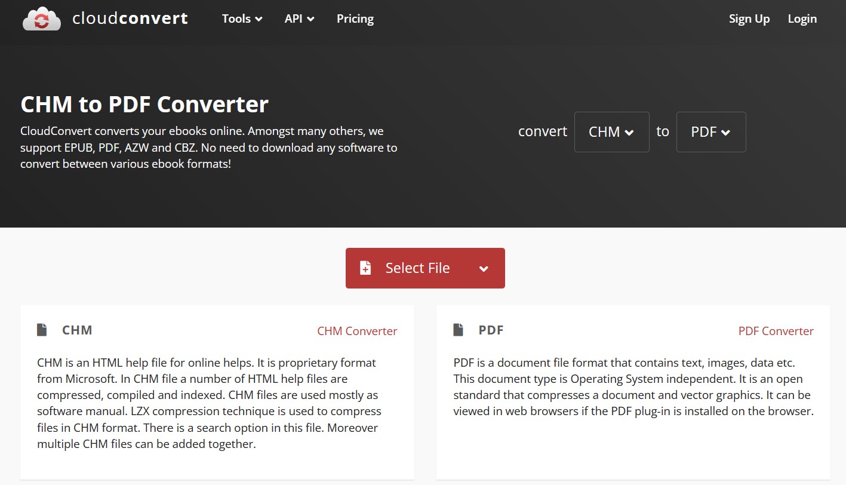Click the PDF card heading text
The image size is (846, 485).
tap(491, 330)
